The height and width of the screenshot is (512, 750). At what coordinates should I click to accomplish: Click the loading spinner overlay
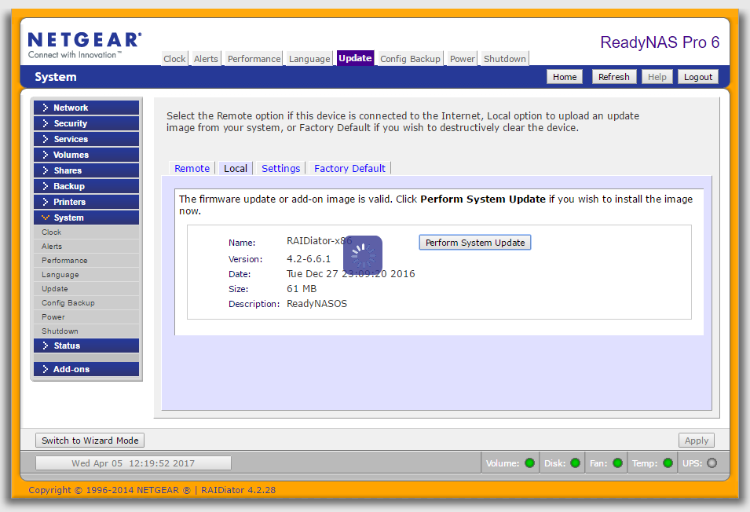(363, 254)
